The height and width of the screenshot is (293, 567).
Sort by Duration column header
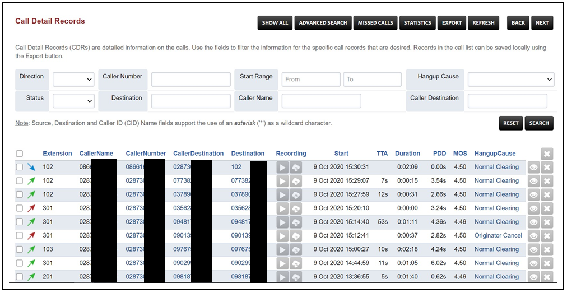pyautogui.click(x=407, y=154)
